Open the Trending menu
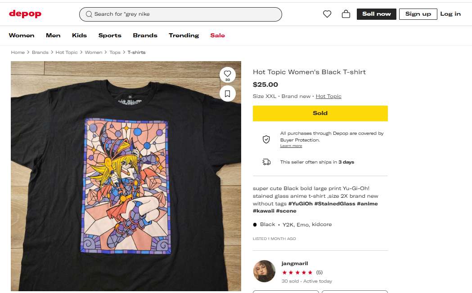The height and width of the screenshot is (293, 472). coord(184,36)
